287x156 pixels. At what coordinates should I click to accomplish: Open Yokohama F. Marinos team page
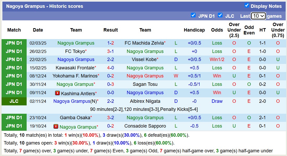75,76
